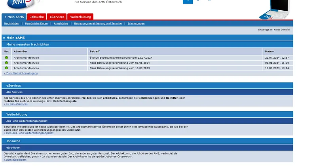Switch to the Jobsuche tab
Image resolution: width=311 pixels, height=166 pixels.
click(37, 17)
